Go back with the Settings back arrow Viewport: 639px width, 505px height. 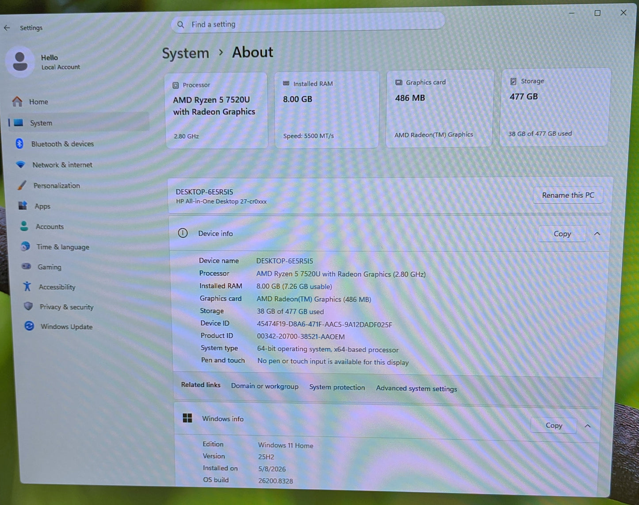pyautogui.click(x=7, y=28)
